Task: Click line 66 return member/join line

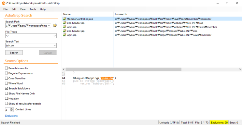Action: [x=97, y=84]
